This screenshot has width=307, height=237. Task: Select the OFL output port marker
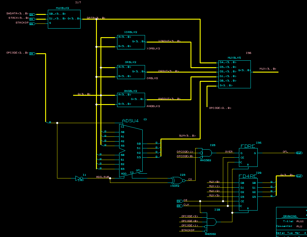point(299,153)
